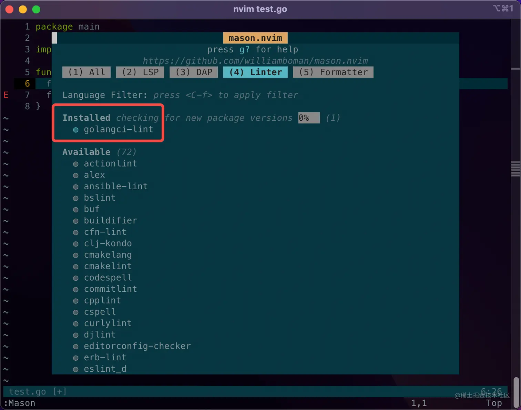Click the 0% version check progress bar
521x410 pixels.
(x=309, y=118)
